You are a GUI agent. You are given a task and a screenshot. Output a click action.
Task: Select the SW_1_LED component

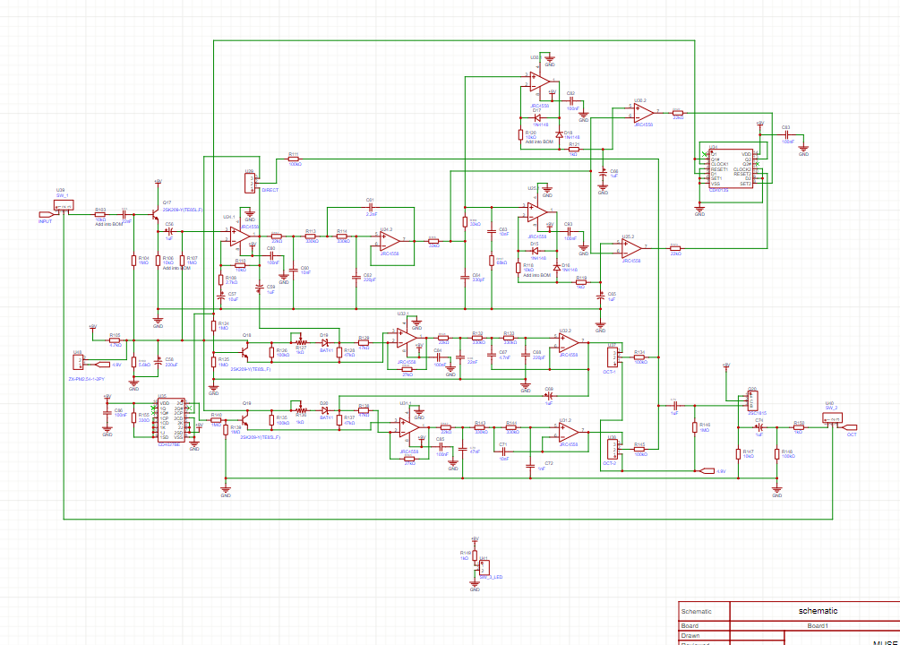(484, 567)
